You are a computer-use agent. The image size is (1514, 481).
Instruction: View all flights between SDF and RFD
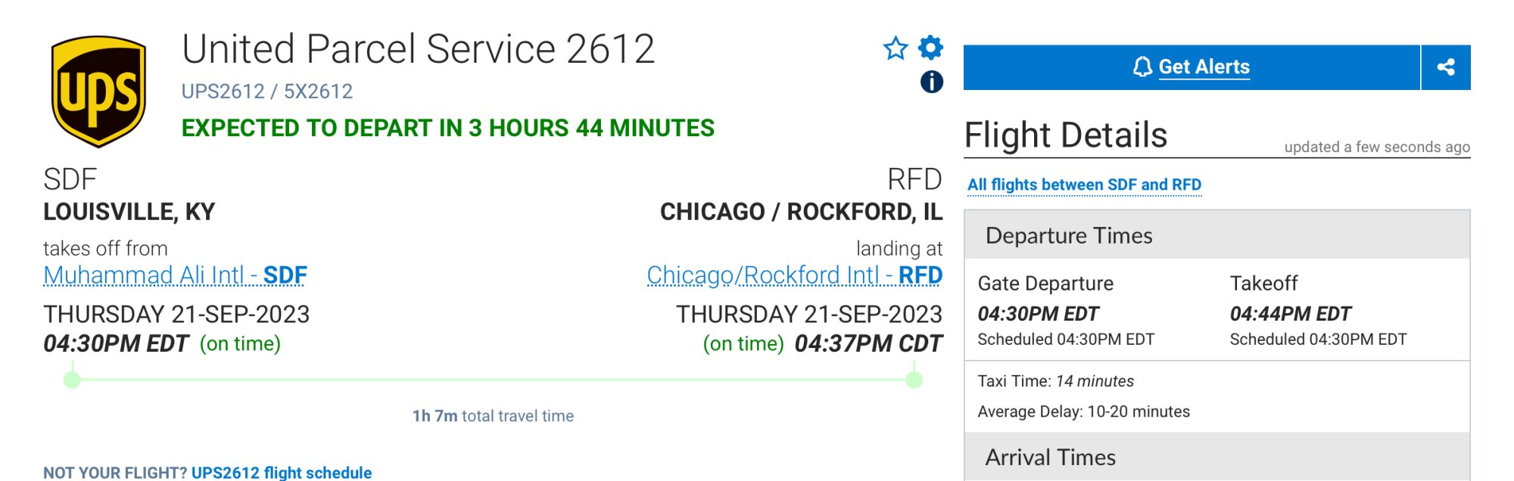click(1084, 185)
